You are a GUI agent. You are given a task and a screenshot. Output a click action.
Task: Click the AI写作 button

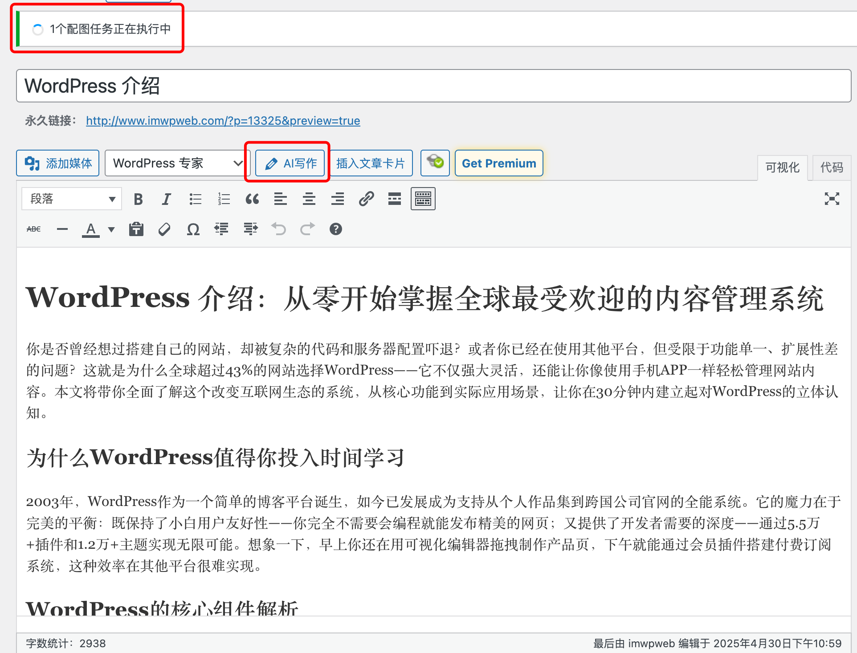290,163
